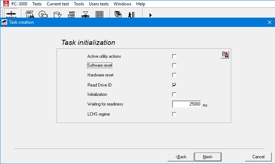275x164 pixels.
Task: Click the 9600/57600 baud rate icon
Action: click(x=71, y=14)
